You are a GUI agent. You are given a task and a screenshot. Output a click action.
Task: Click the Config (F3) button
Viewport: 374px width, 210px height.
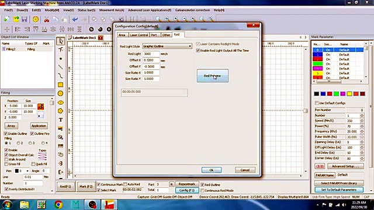click(x=187, y=190)
